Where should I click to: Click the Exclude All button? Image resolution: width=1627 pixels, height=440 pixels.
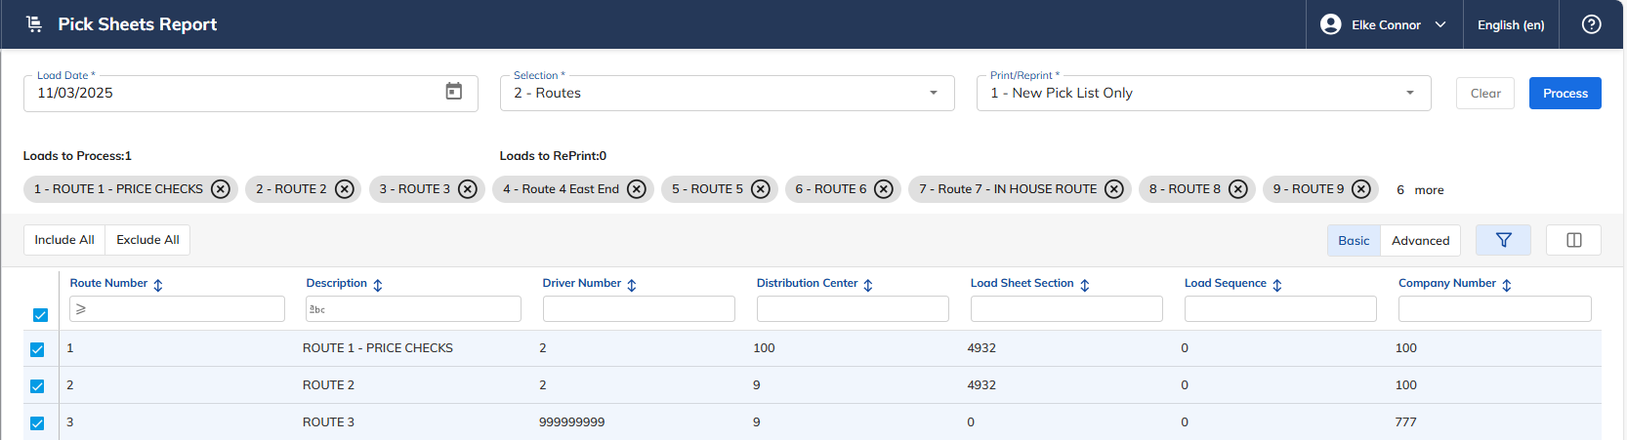coord(147,240)
